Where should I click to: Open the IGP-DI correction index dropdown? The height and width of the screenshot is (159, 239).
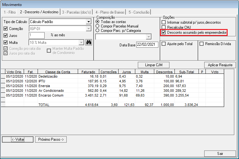[89, 29]
